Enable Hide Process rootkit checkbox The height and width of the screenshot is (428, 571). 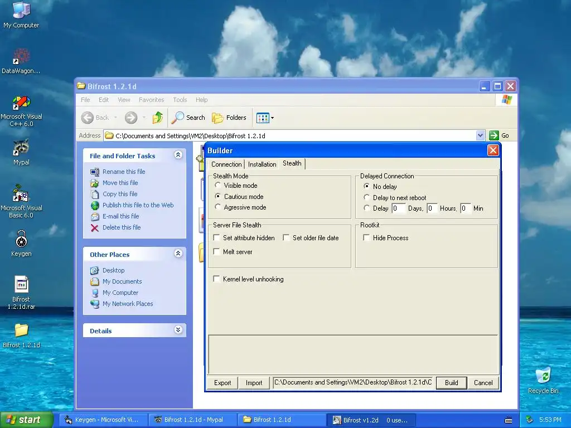click(366, 237)
